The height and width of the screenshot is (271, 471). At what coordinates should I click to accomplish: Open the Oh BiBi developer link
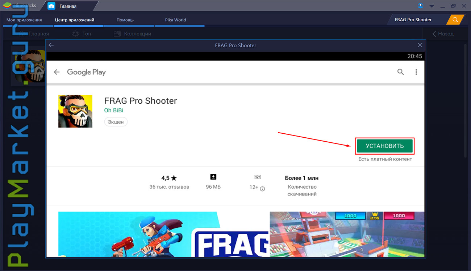pos(114,110)
